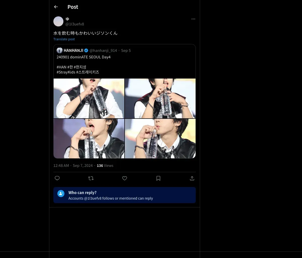Open the @1l3uefv8 handle link
The width and height of the screenshot is (302, 258).
coord(75,24)
